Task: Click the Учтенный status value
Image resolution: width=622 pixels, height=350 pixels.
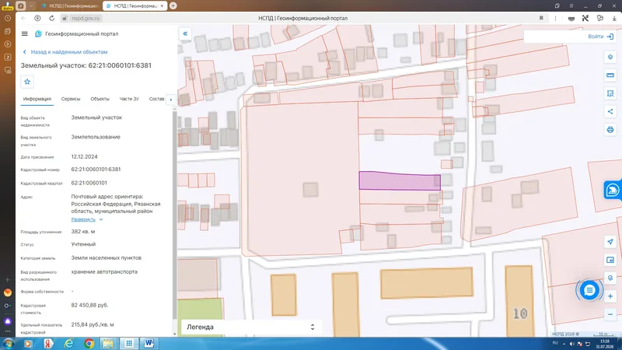Action: coord(83,244)
